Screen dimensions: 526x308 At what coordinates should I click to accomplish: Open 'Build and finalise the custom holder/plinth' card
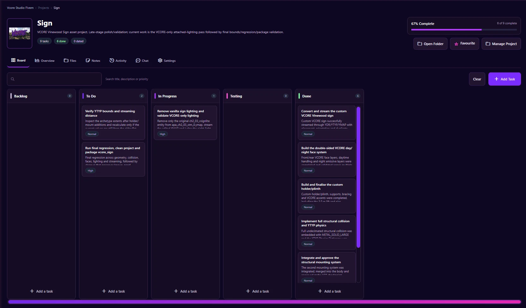pyautogui.click(x=327, y=196)
